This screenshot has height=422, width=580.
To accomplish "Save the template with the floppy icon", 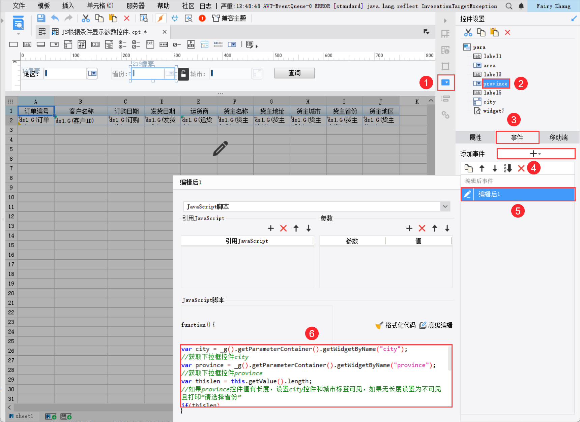I will (41, 18).
